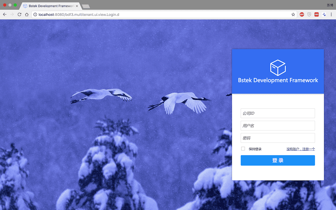
Task: Open the ABP Adblock Plus extension
Action: click(x=302, y=14)
